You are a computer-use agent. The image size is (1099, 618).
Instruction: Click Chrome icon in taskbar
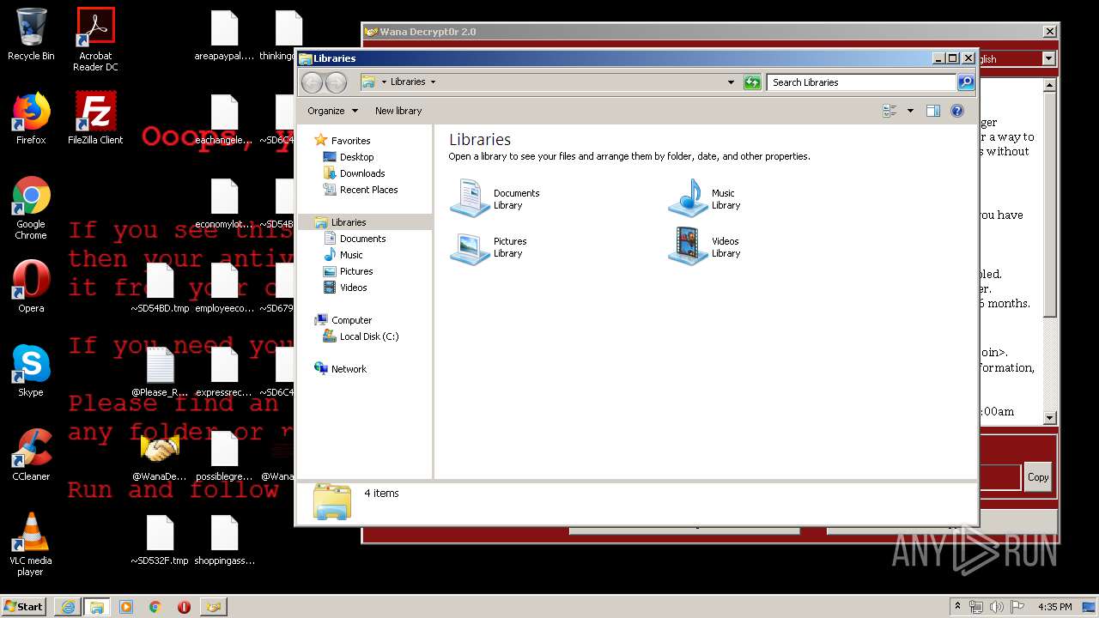pos(155,607)
